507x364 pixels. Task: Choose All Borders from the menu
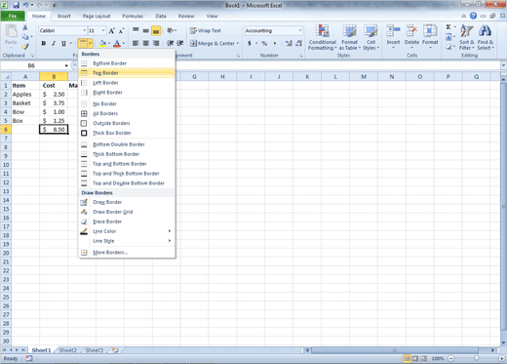tap(127, 113)
